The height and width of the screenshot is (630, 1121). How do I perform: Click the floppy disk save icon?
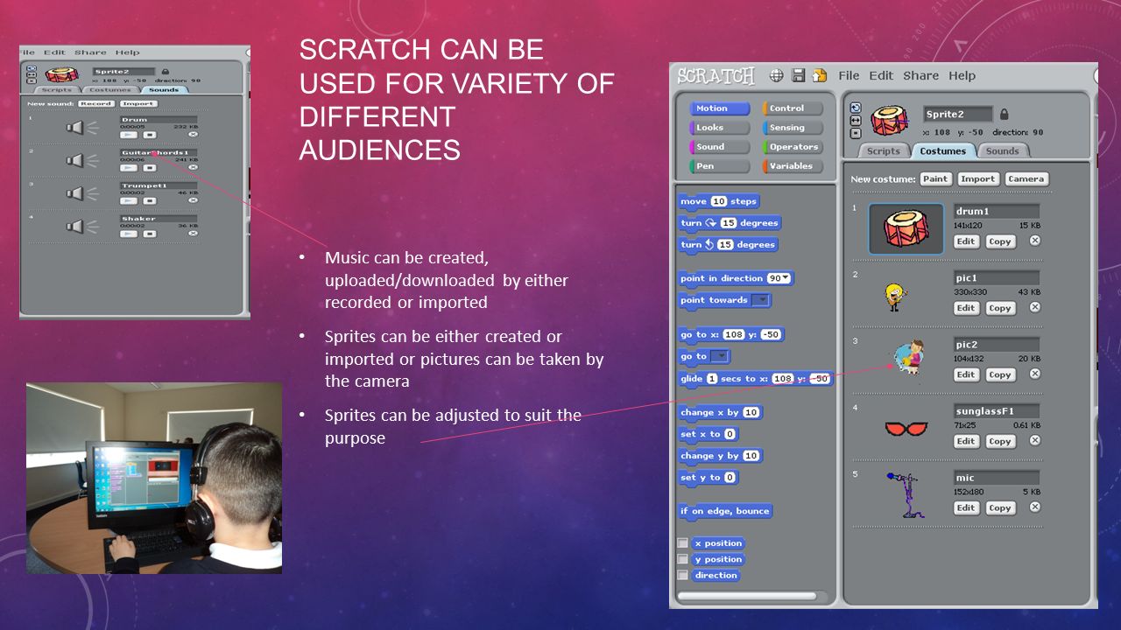pyautogui.click(x=798, y=75)
